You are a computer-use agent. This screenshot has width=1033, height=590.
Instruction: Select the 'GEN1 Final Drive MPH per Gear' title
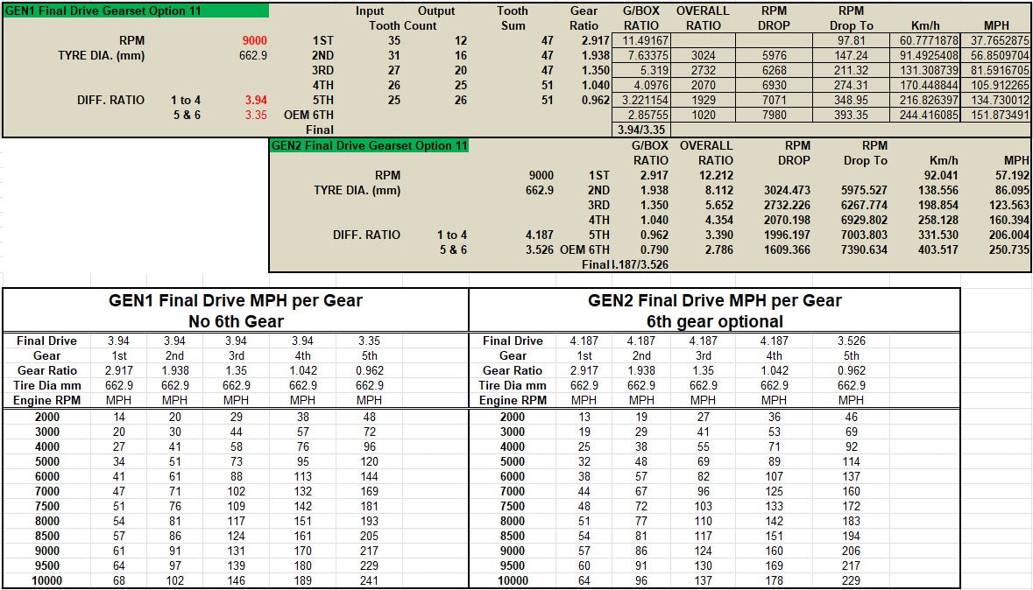(236, 301)
